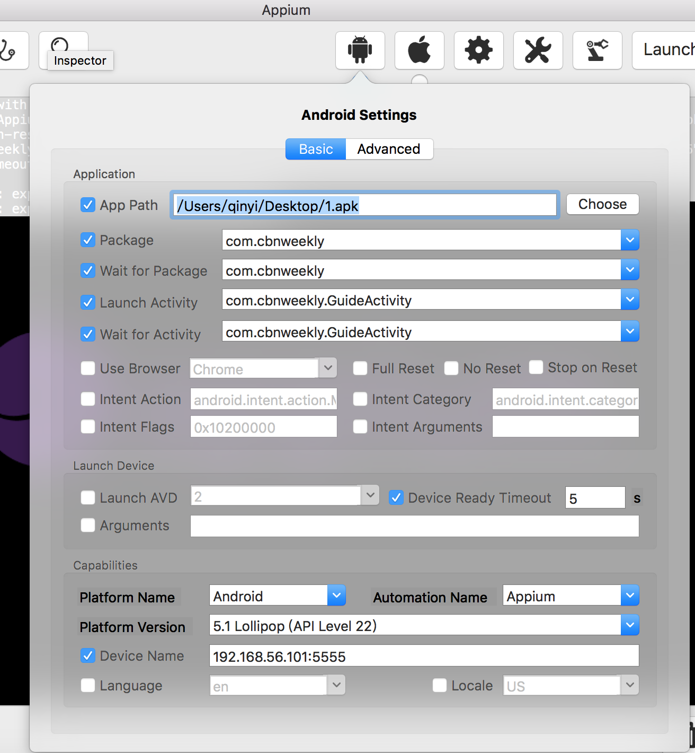Enable the Intent Flags checkbox
Viewport: 695px width, 753px height.
tap(88, 426)
